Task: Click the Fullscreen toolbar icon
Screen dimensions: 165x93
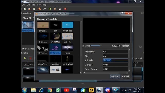Action: [60, 9]
